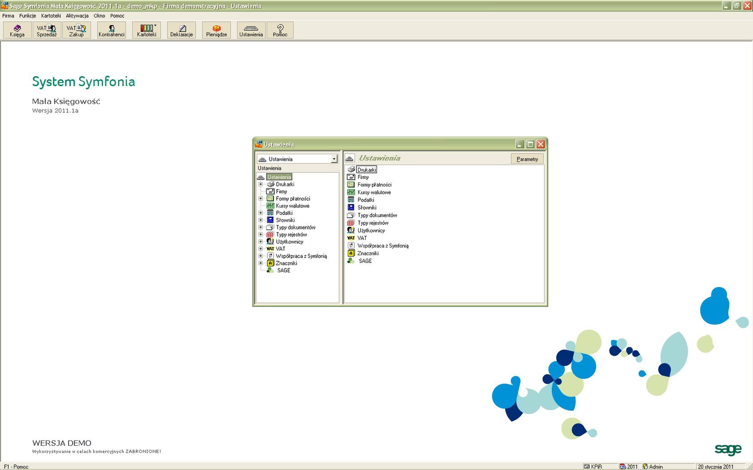Screen dimensions: 753x470
Task: Select Formy płatności icon in right list
Action: coord(351,185)
